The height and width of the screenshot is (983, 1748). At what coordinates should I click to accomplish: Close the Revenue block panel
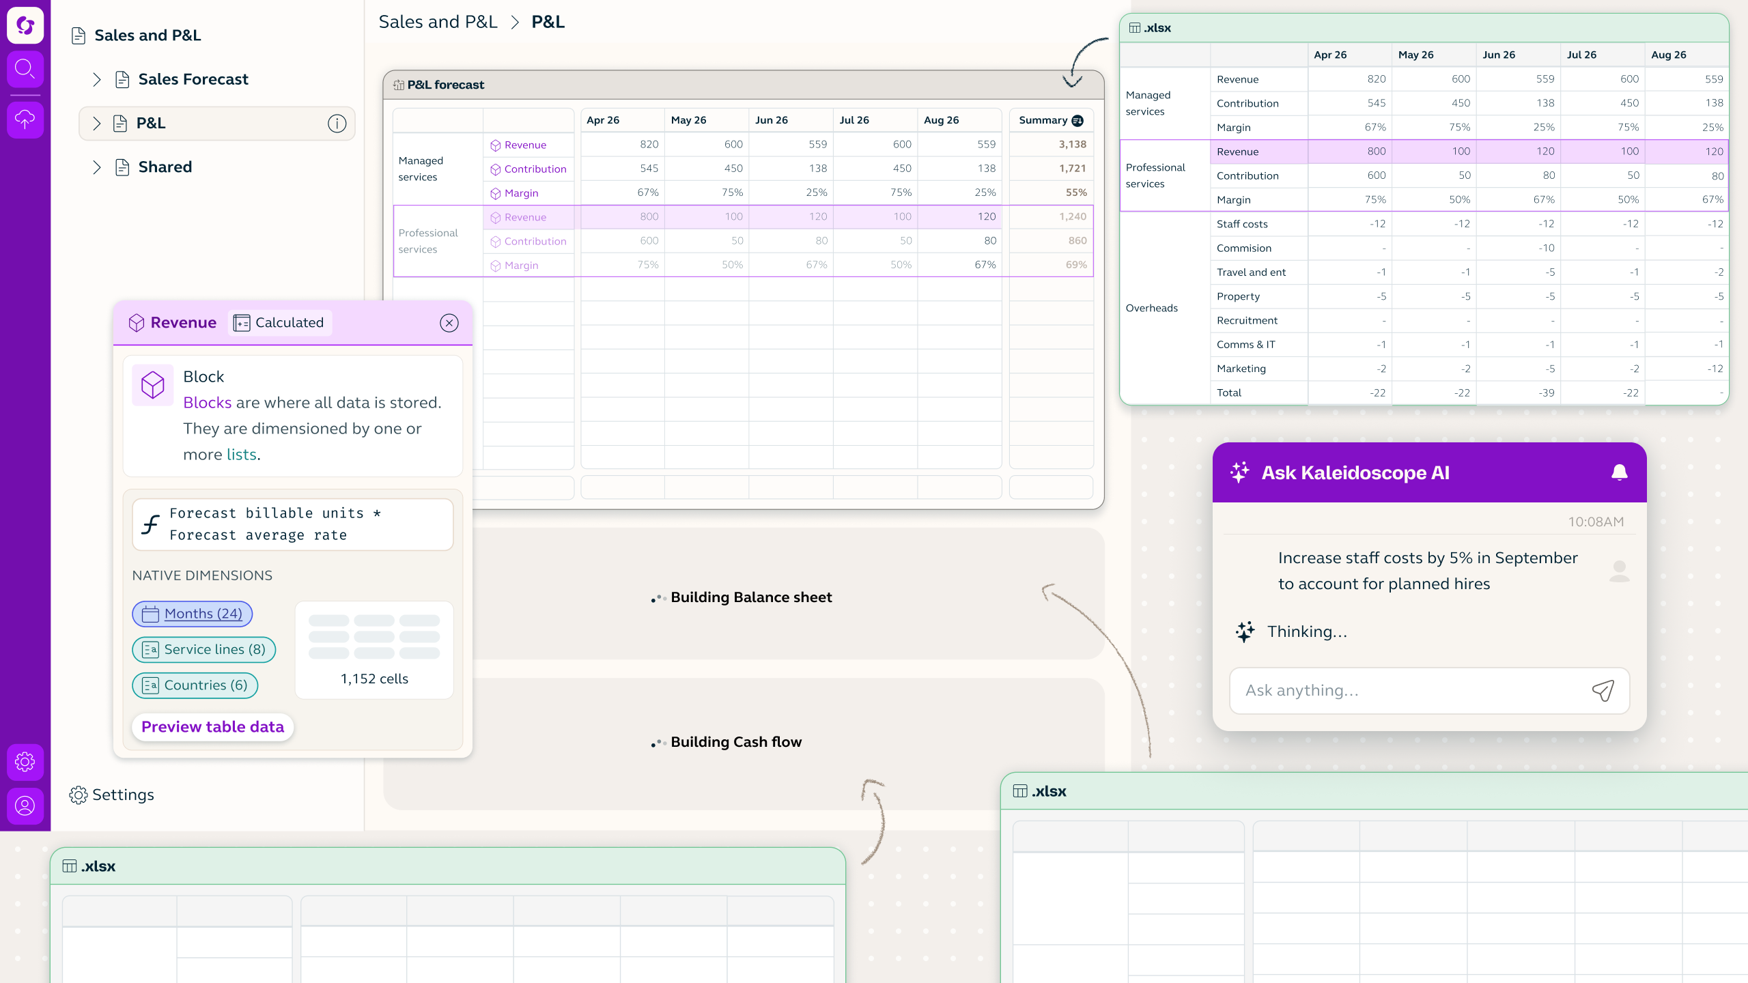tap(449, 323)
